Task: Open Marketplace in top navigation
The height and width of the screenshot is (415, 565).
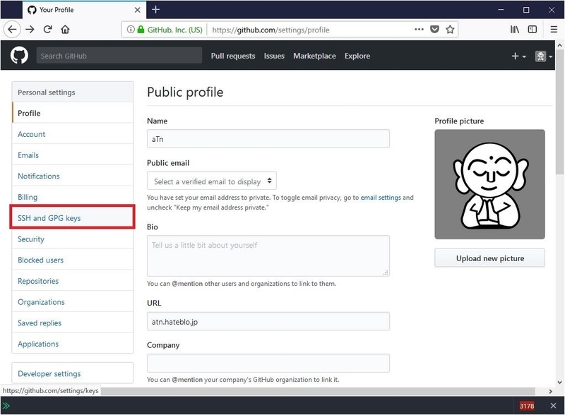Action: tap(314, 56)
